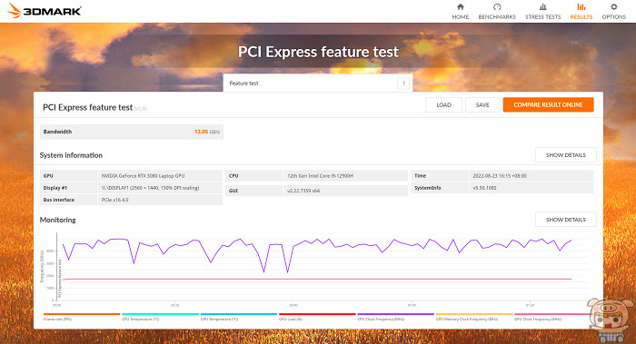
Task: Click the SAVE button
Action: click(482, 105)
